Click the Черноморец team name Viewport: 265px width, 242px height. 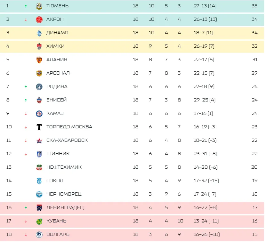click(x=64, y=194)
